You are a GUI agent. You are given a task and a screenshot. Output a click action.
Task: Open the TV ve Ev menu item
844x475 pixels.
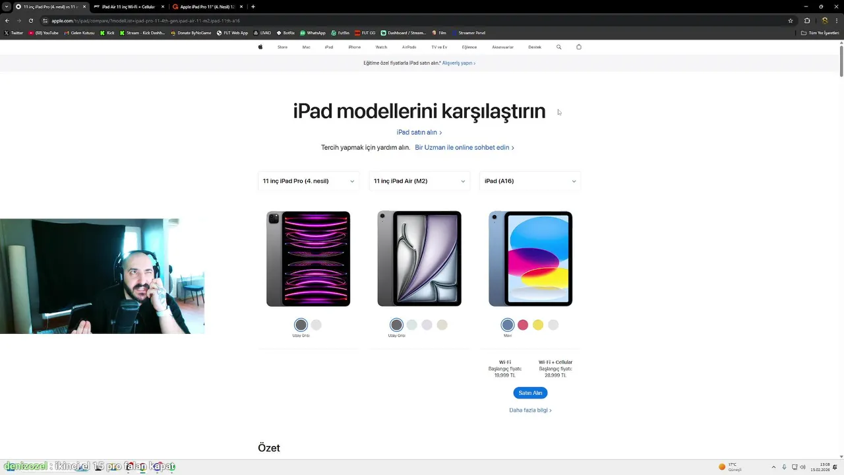tap(439, 47)
